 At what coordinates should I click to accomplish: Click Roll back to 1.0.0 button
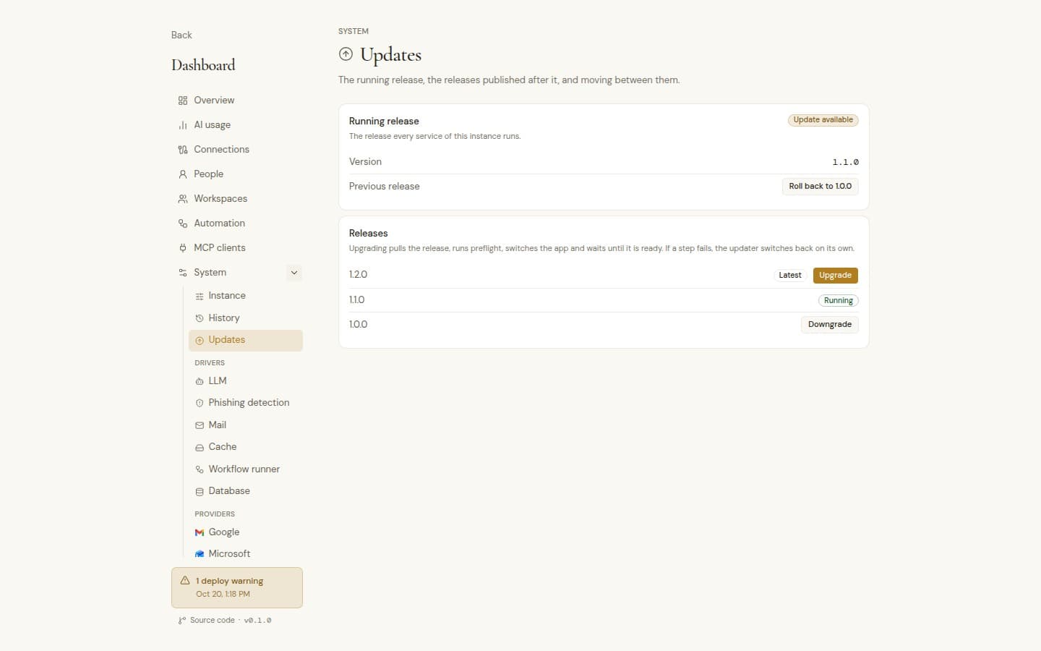point(820,187)
